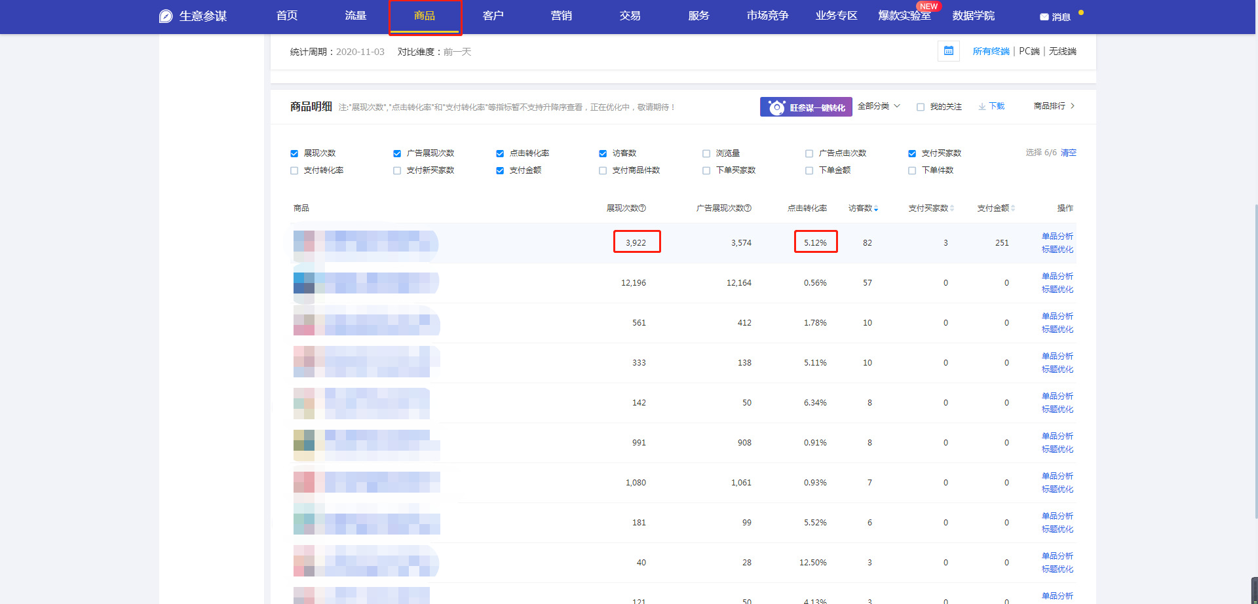Viewport: 1258px width, 604px height.
Task: Sort table by 支付金额 arrow icon
Action: (1013, 208)
